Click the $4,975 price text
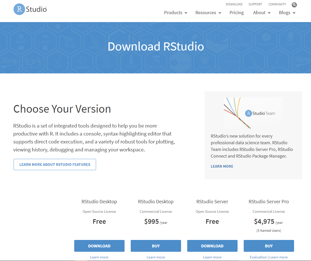The image size is (311, 261). [x=264, y=221]
